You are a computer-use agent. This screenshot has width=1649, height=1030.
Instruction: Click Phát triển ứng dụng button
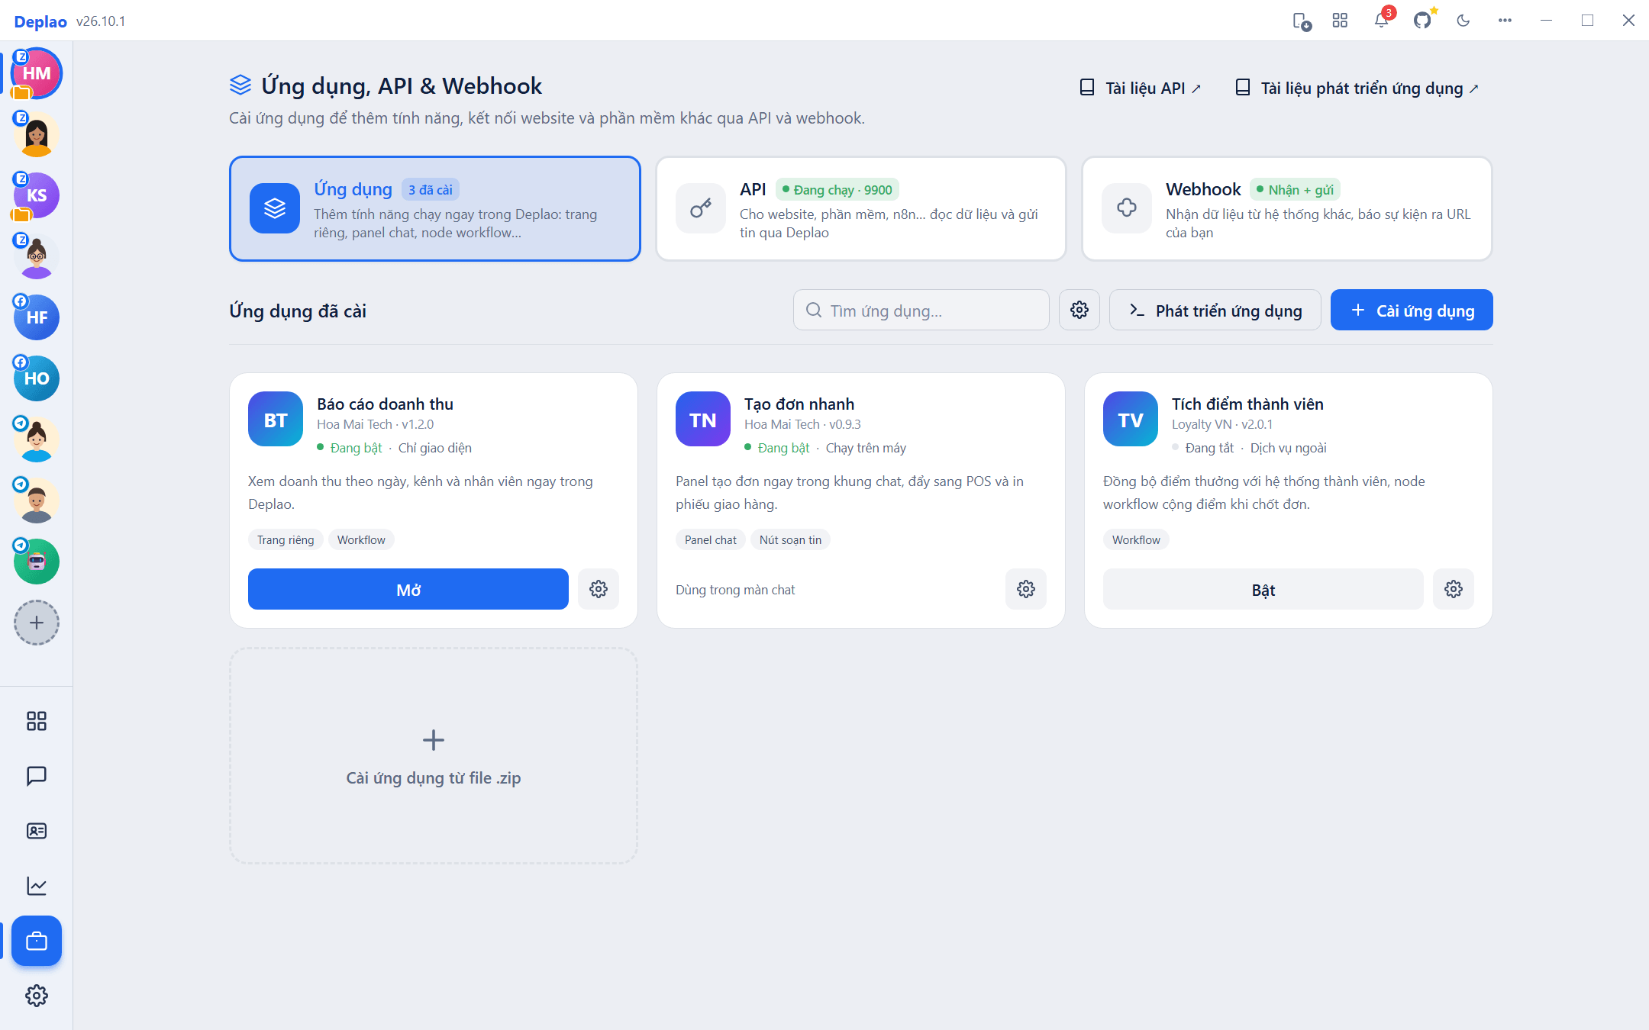(x=1215, y=310)
